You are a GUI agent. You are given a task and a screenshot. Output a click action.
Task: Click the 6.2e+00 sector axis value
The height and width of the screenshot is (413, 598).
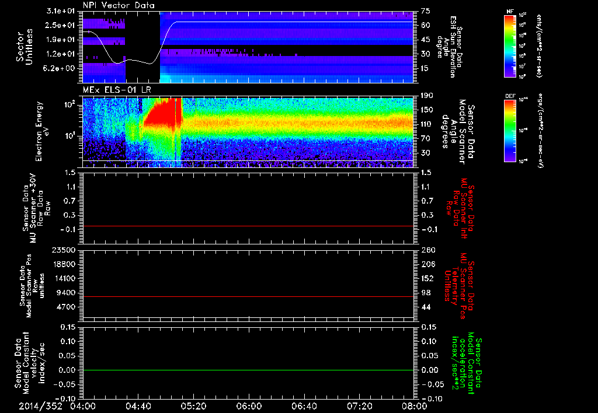[x=60, y=68]
